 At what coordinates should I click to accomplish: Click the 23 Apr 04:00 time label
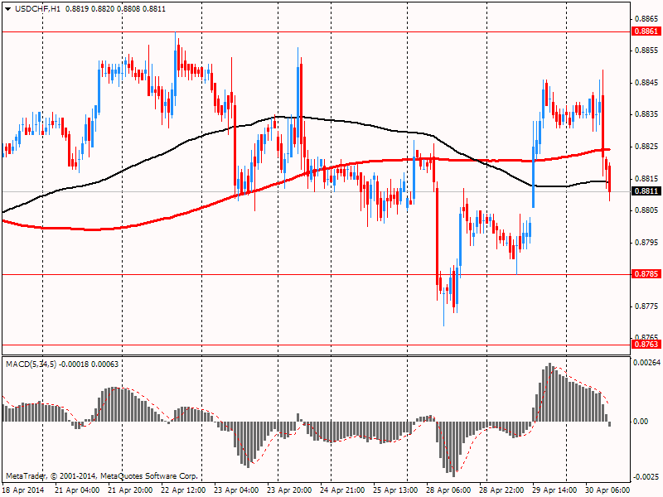(x=236, y=490)
